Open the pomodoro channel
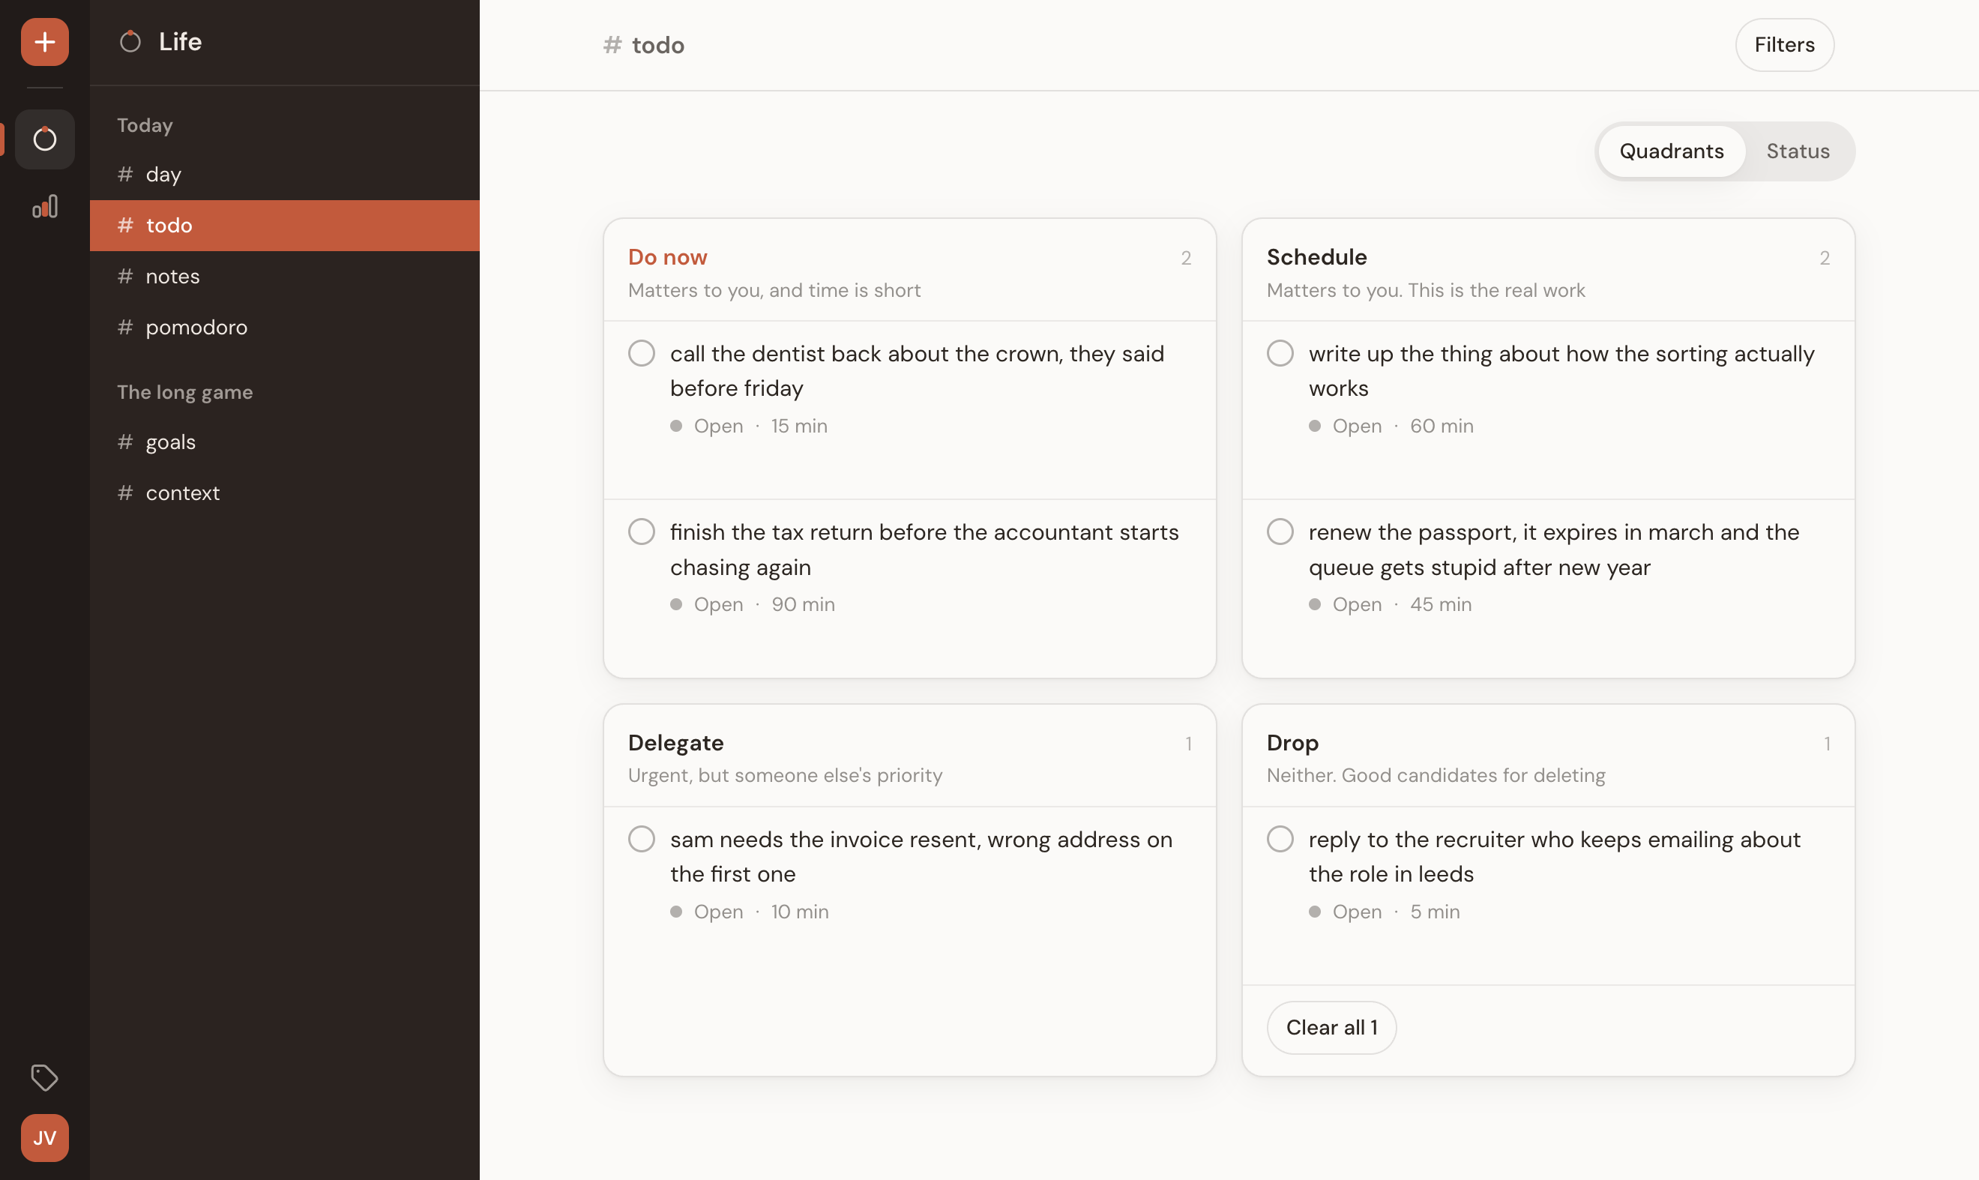The height and width of the screenshot is (1180, 1979). coord(285,327)
